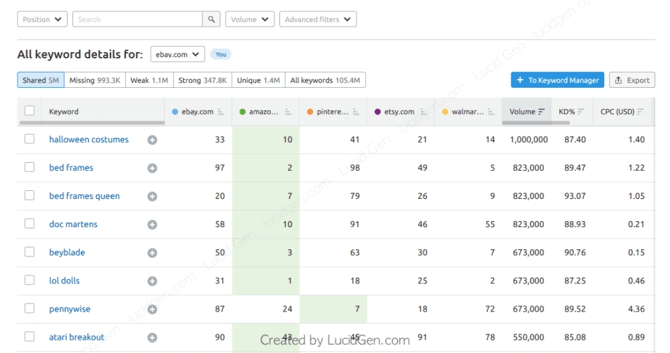670x353 pixels.
Task: Click the Export button
Action: [632, 80]
